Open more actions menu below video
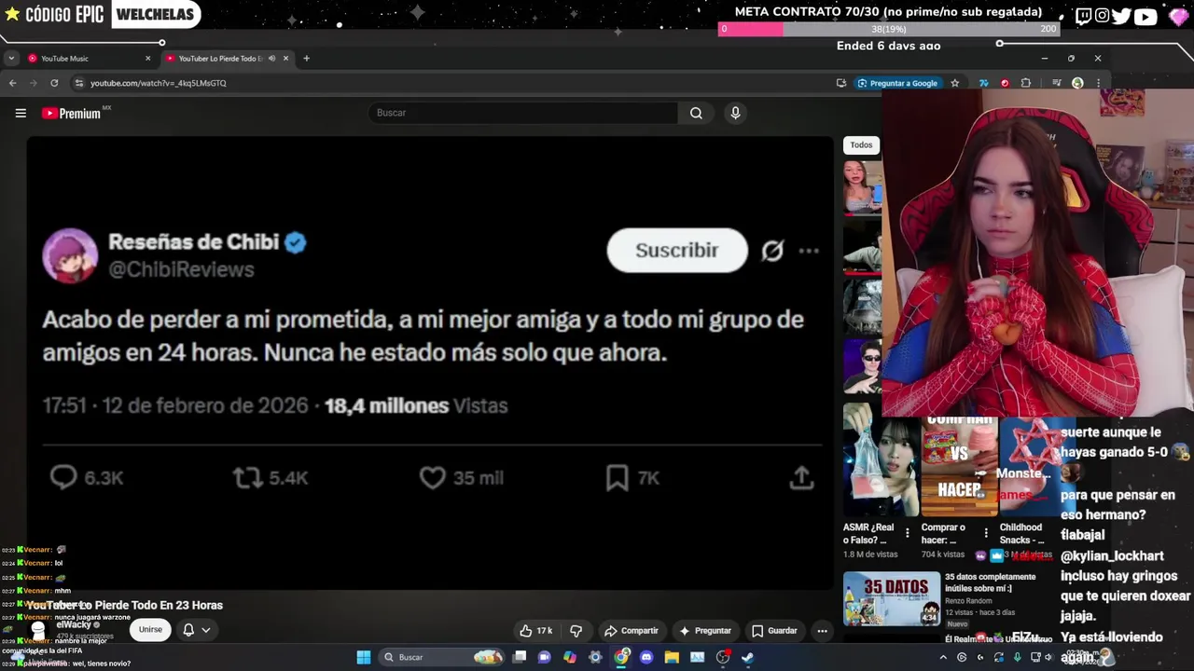 822,631
